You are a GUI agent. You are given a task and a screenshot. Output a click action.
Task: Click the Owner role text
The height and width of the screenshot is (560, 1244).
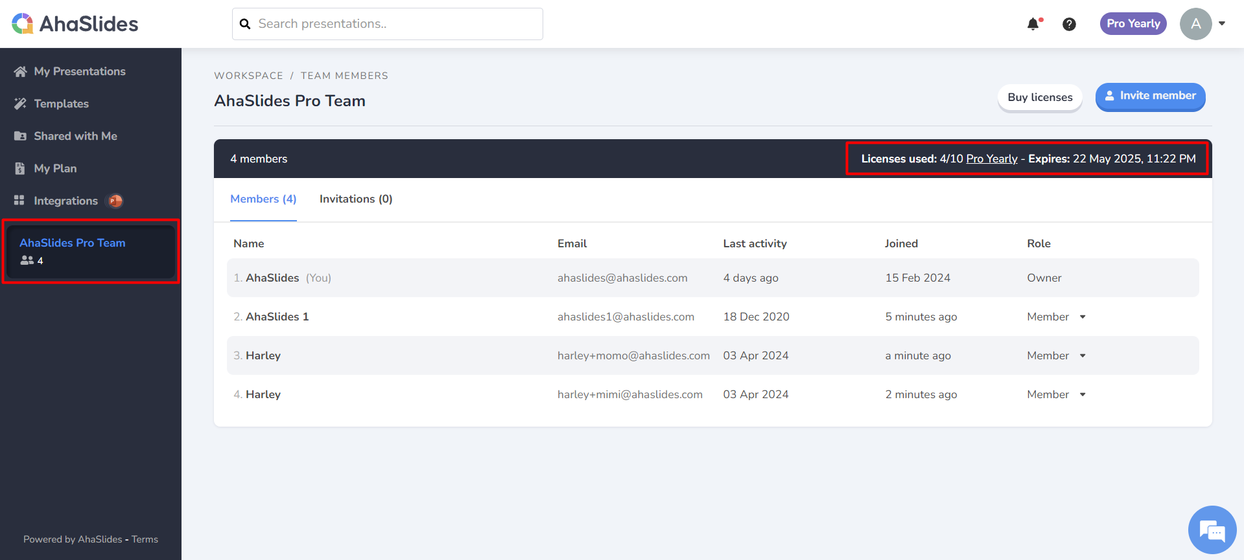tap(1044, 278)
